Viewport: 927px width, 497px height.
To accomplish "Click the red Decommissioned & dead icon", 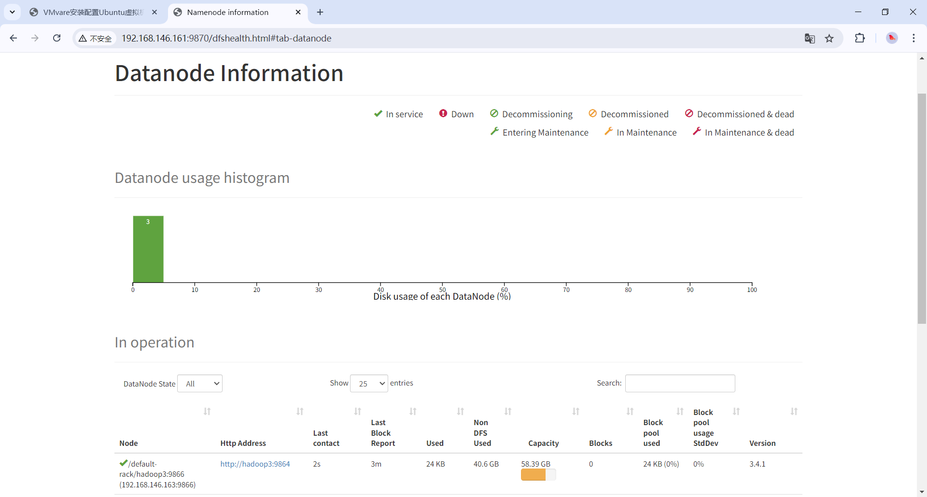I will [x=689, y=113].
